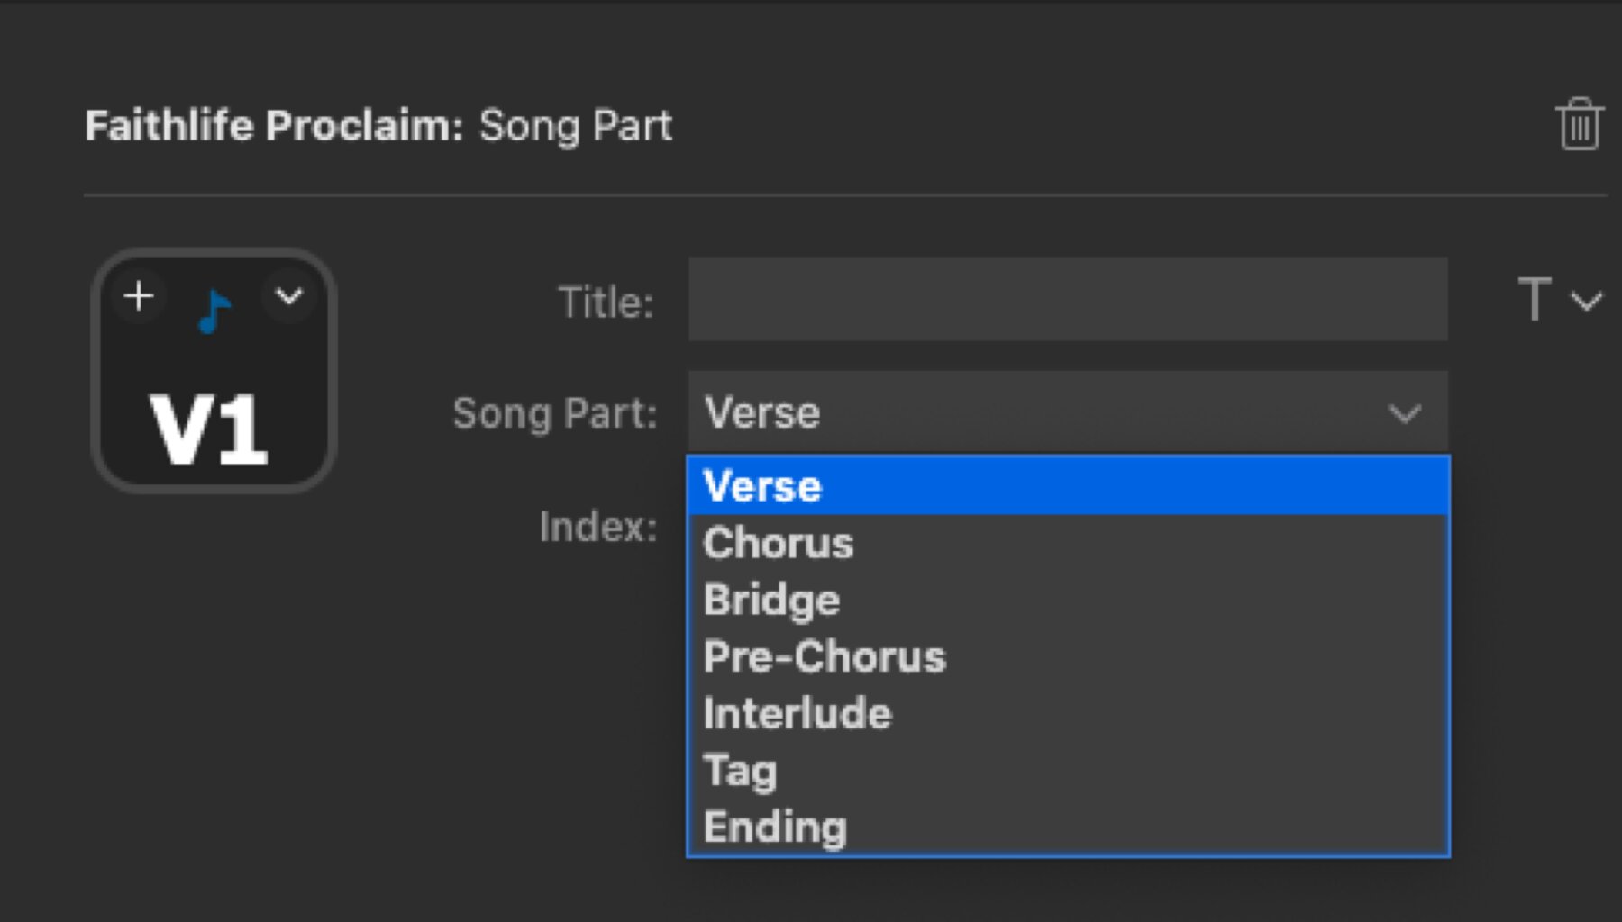Viewport: 1622px width, 922px height.
Task: Open the chevron menu on the V1 tile
Action: pyautogui.click(x=288, y=295)
